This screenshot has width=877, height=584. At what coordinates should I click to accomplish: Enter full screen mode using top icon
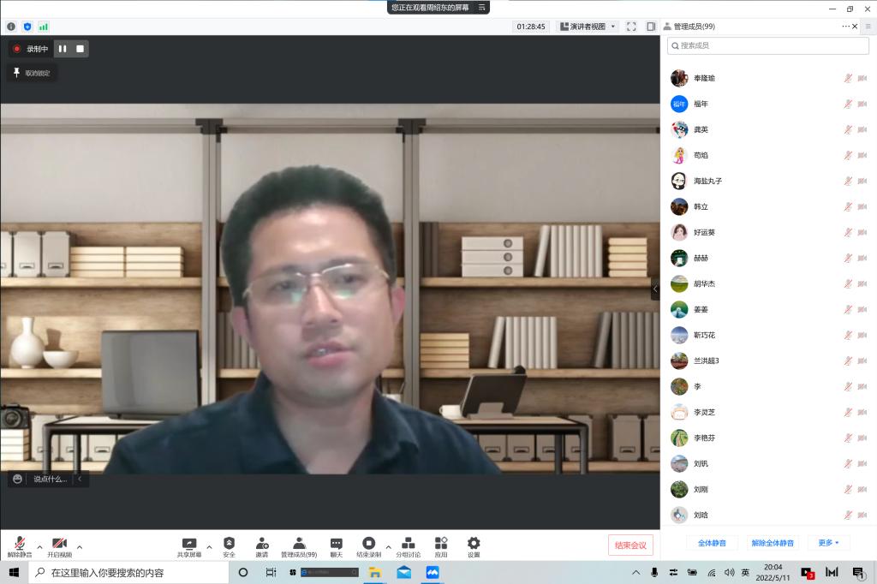[631, 27]
